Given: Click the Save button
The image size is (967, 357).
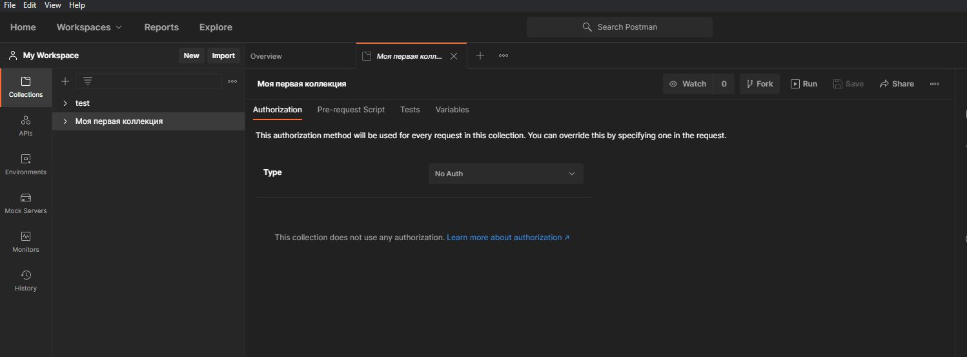Looking at the screenshot, I should pyautogui.click(x=848, y=84).
